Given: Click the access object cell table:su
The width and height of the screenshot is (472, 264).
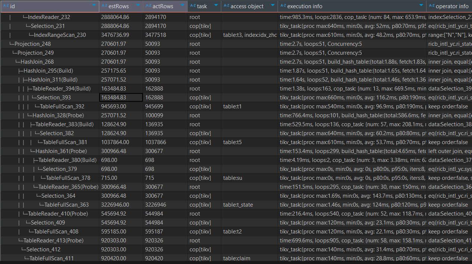Looking at the screenshot, I should pos(249,178).
